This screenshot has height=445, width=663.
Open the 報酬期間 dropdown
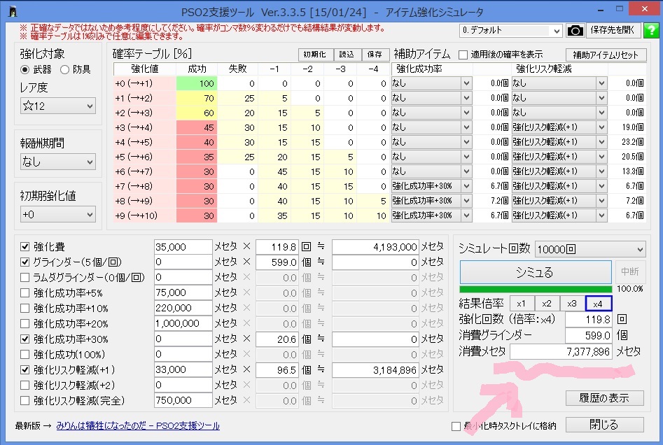click(x=58, y=162)
